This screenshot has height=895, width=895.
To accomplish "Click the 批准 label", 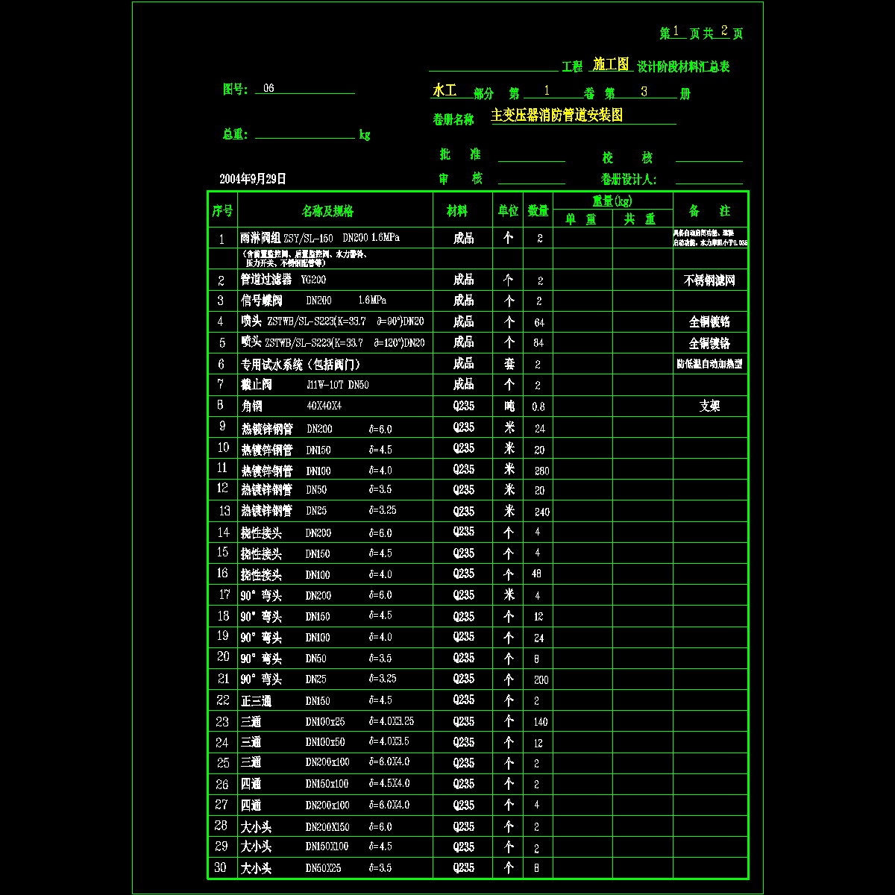I will tap(460, 154).
